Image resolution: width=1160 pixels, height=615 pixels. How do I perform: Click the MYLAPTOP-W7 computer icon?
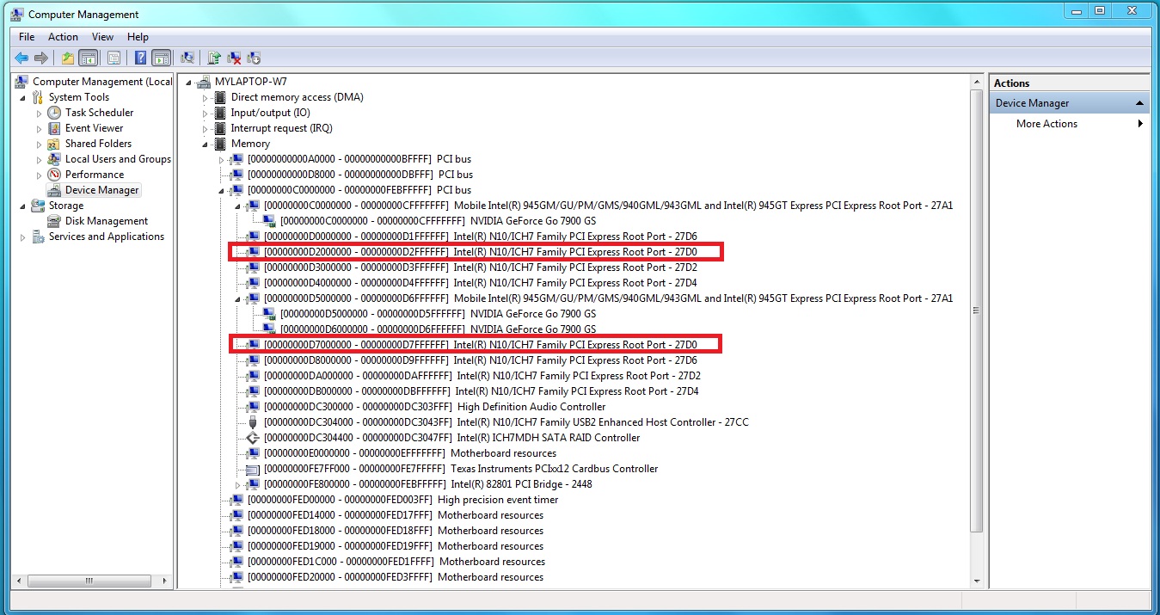[x=204, y=82]
